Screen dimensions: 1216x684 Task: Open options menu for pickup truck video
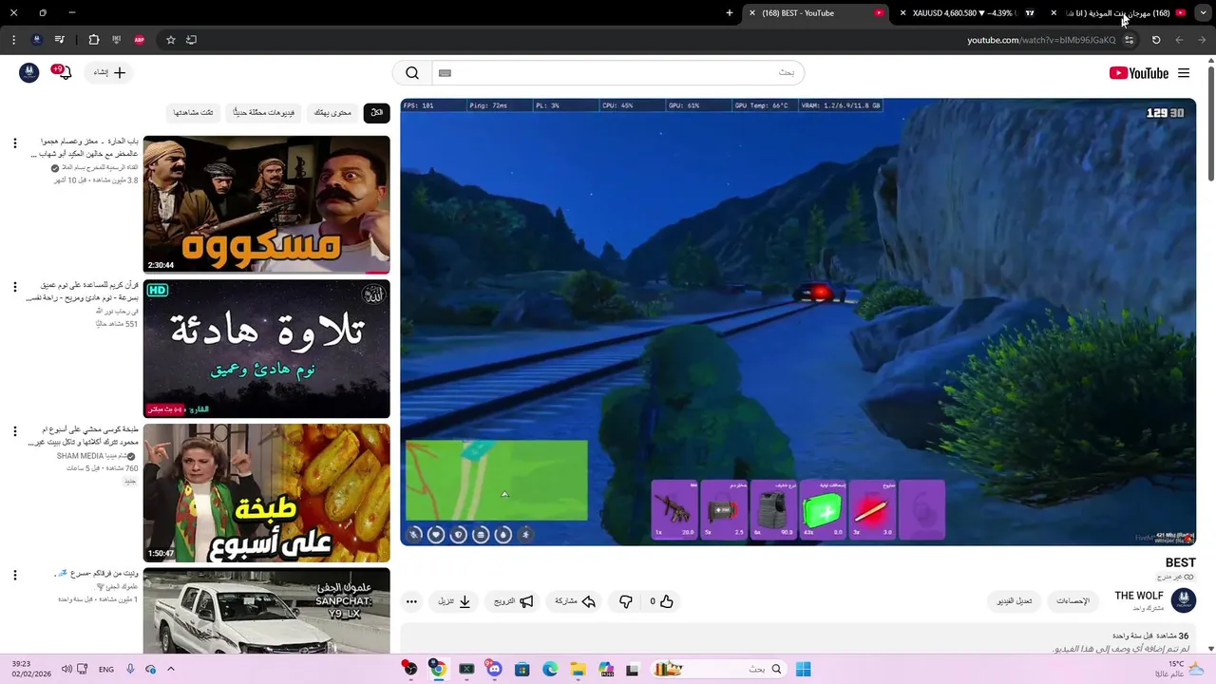point(14,576)
